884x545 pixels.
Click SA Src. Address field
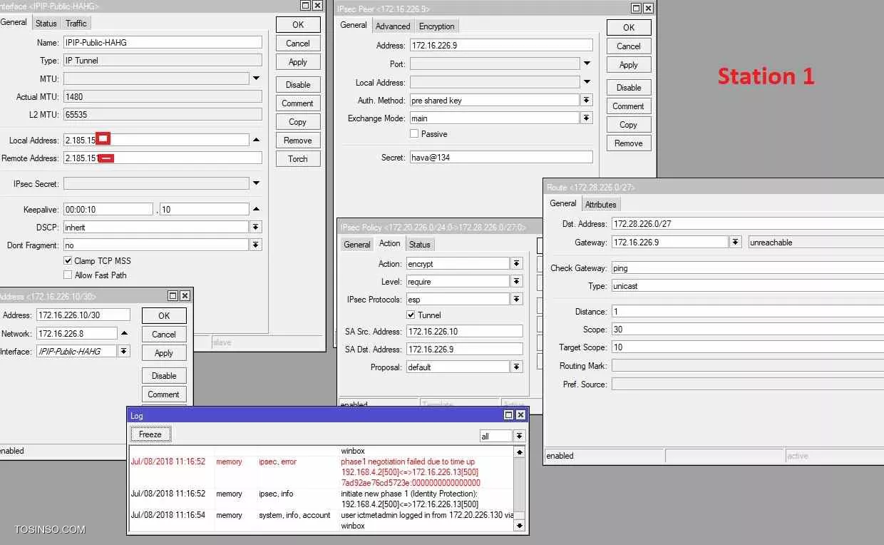(x=464, y=332)
